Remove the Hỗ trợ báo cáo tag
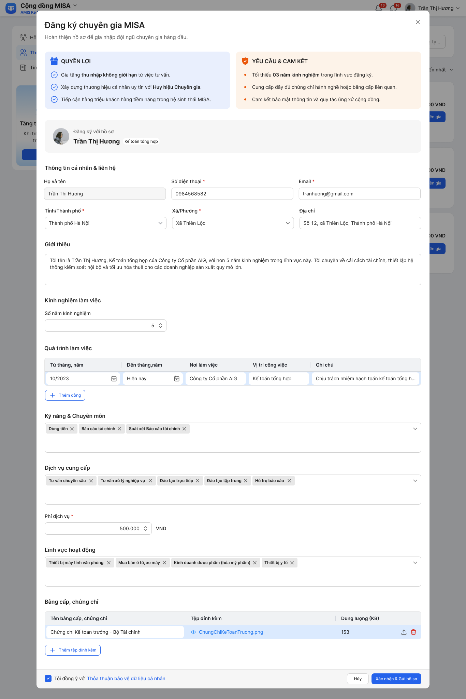Image resolution: width=466 pixels, height=699 pixels. [x=289, y=481]
